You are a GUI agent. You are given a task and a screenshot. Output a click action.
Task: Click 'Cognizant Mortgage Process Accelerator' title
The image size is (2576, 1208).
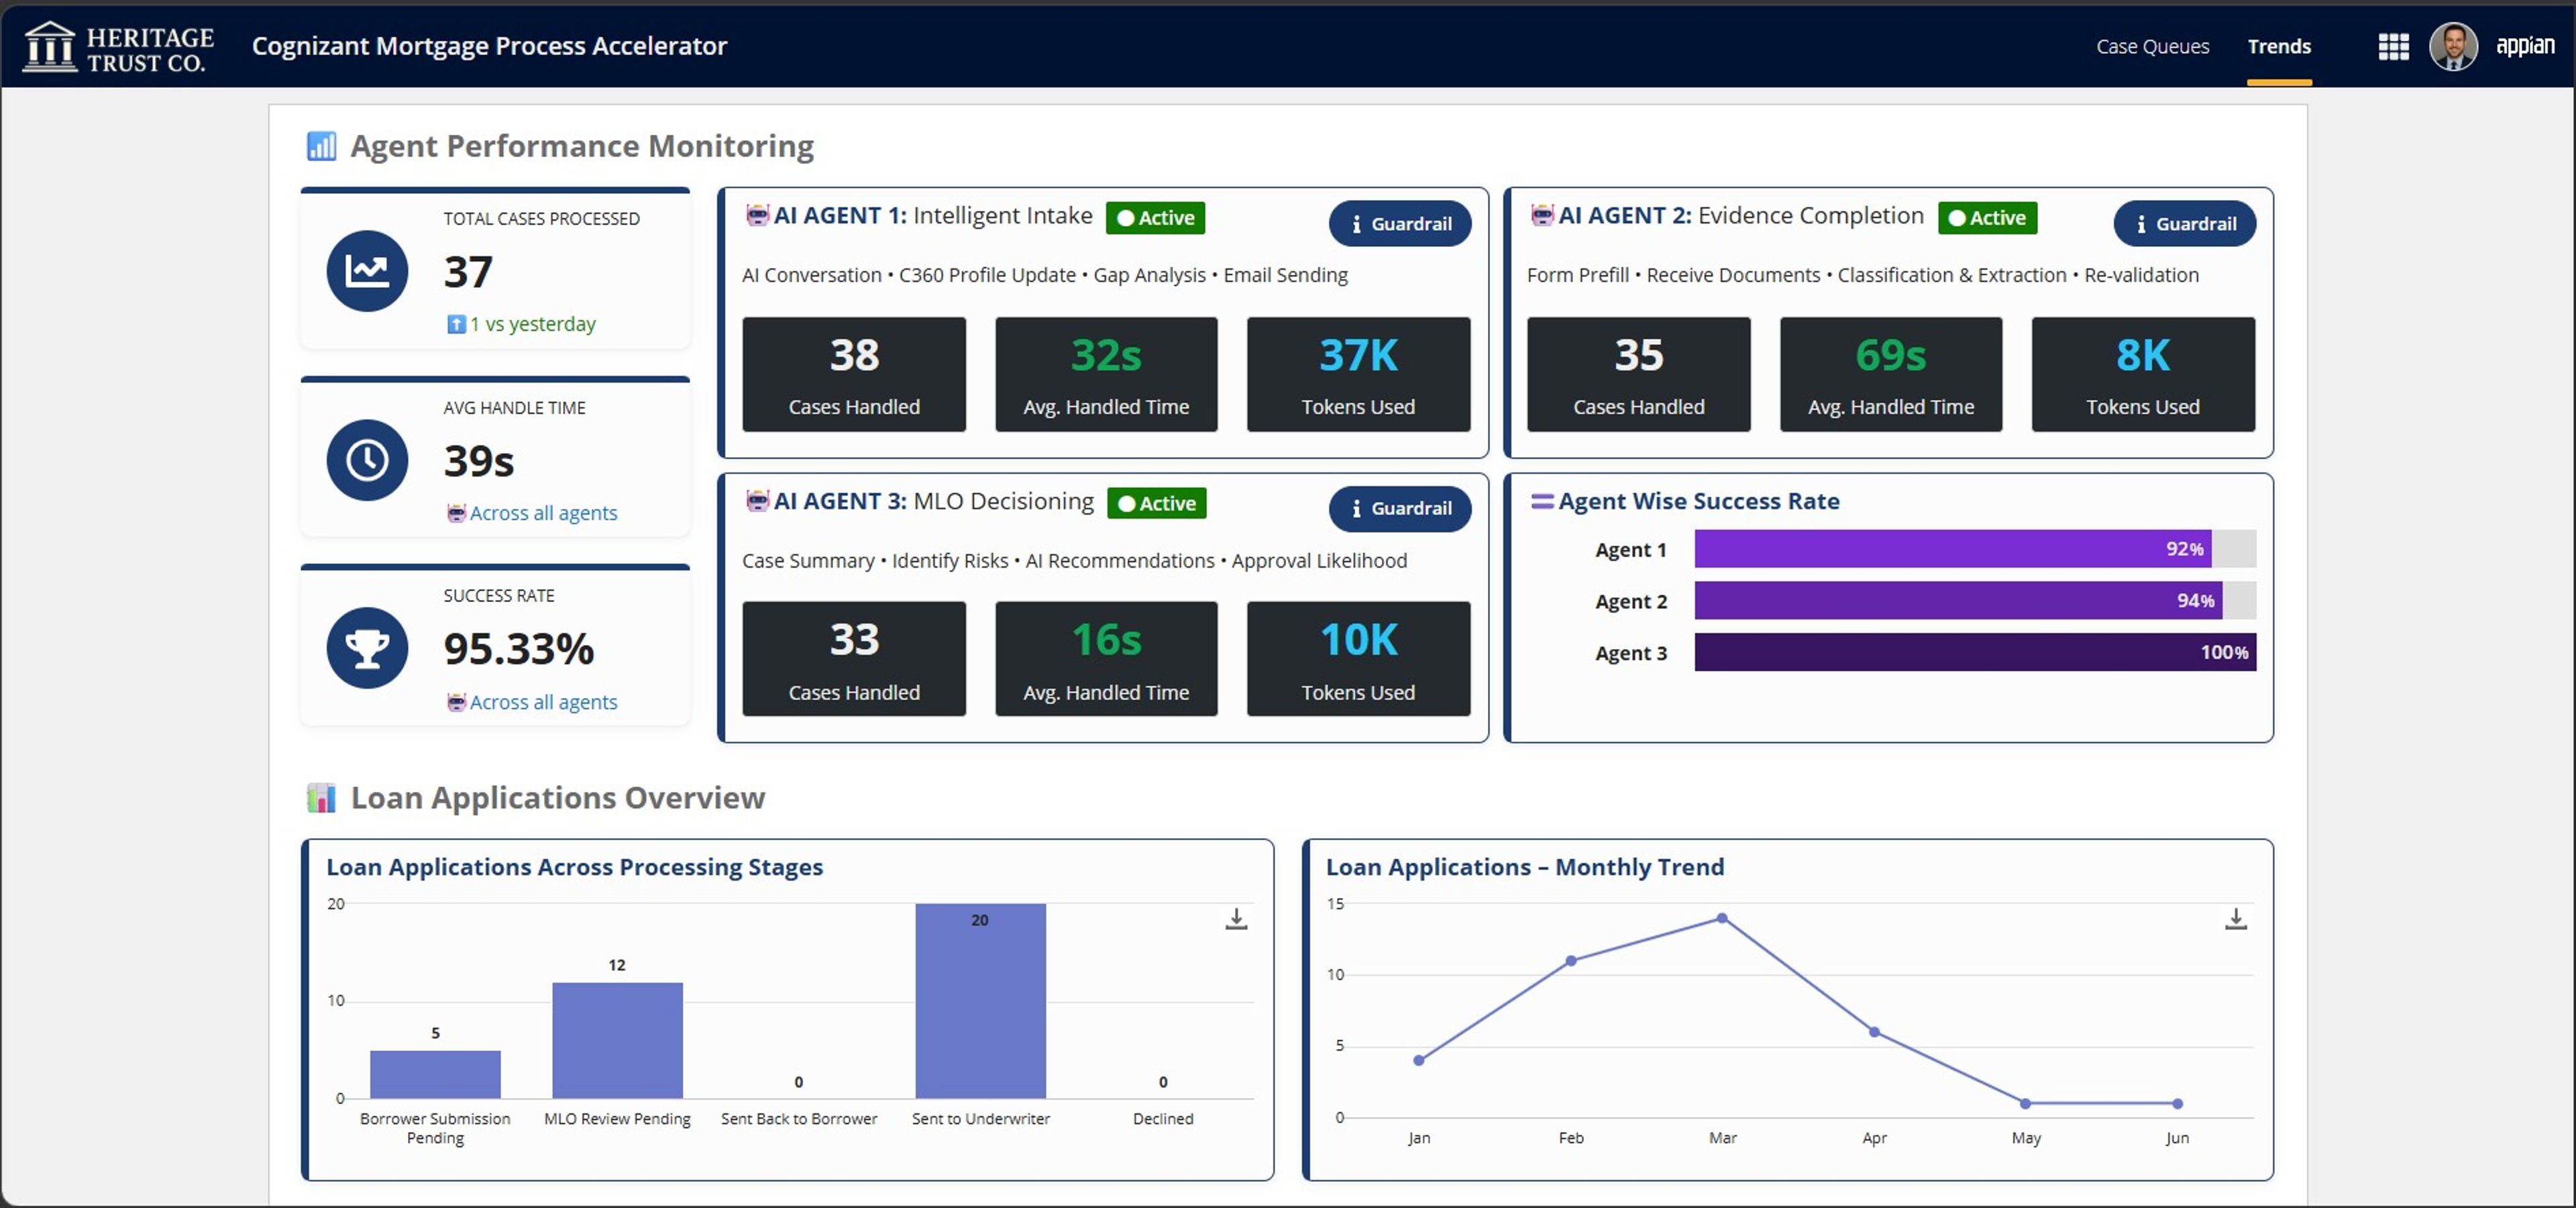tap(489, 46)
